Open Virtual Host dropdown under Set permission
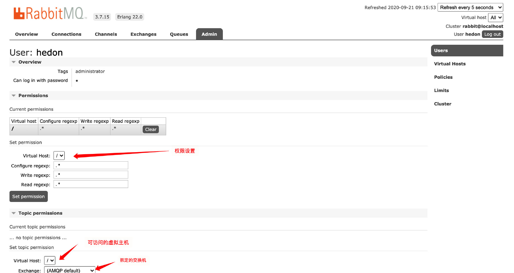514x273 pixels. (x=59, y=156)
